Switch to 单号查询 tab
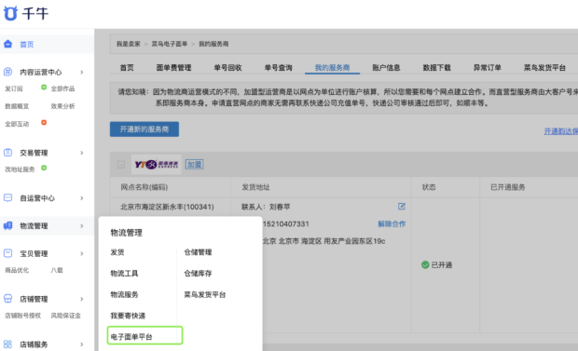The image size is (578, 351). [x=279, y=68]
